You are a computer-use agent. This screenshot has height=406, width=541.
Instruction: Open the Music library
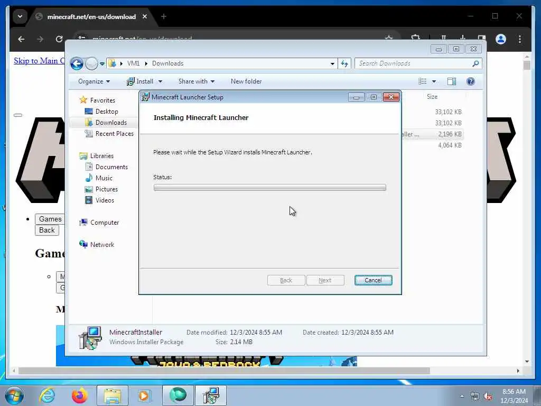[104, 178]
